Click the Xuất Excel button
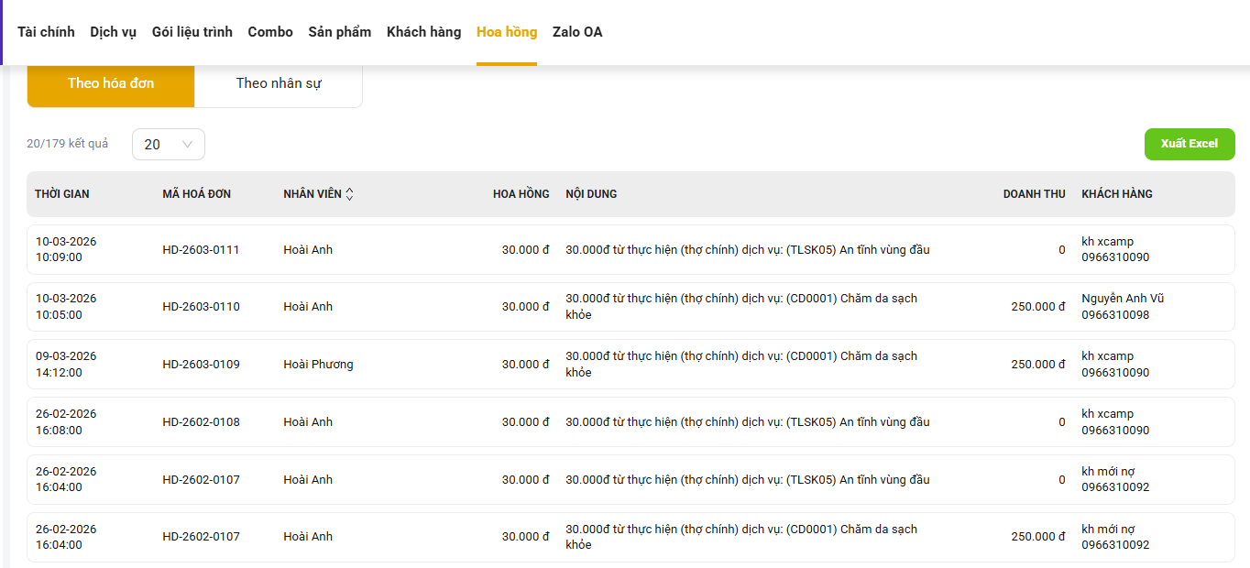The image size is (1250, 568). click(x=1189, y=144)
